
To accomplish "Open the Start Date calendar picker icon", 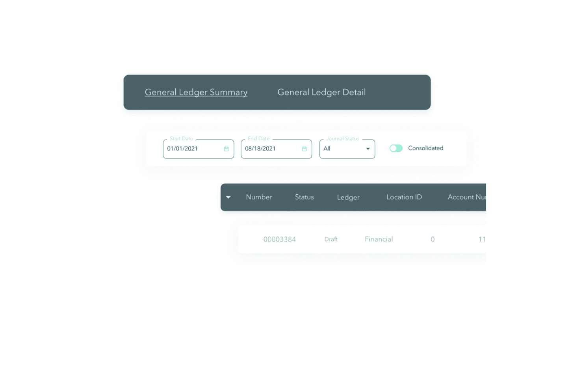I will coord(227,149).
